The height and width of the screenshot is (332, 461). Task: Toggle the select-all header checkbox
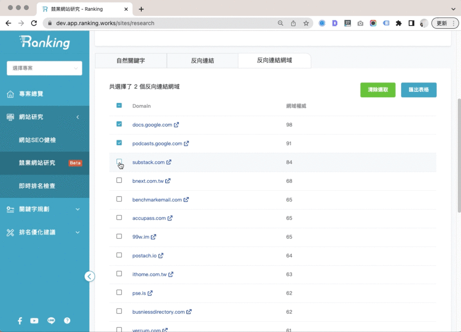119,105
